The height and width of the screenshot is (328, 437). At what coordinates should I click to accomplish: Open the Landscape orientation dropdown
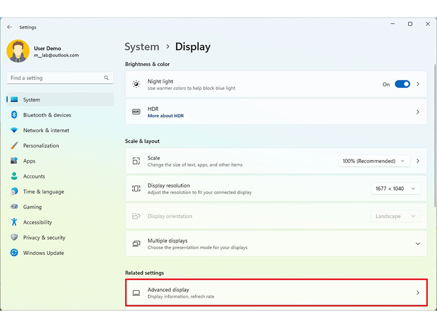[x=395, y=216]
